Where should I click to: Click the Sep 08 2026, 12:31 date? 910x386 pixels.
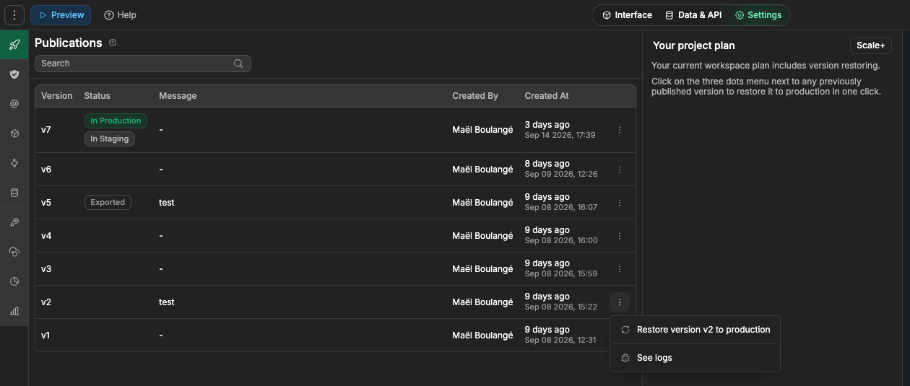[x=560, y=341]
